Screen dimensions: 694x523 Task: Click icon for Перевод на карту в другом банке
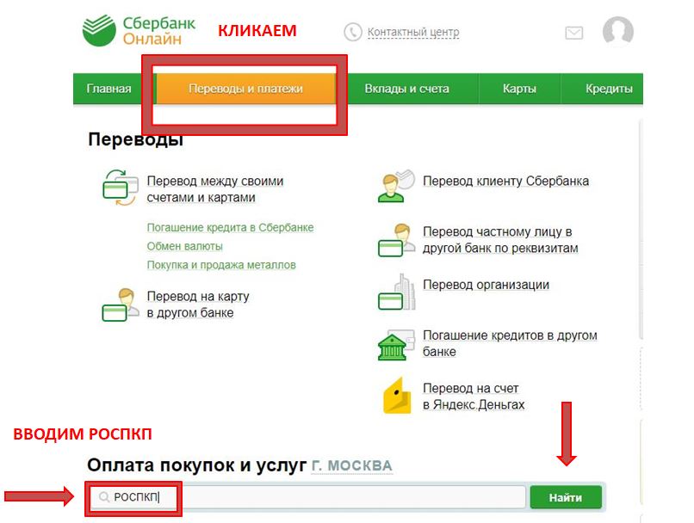121,305
